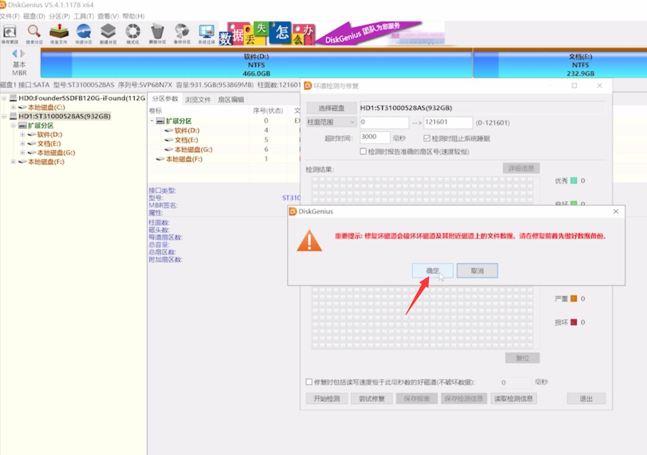Create a New Partition (新建分区)
The height and width of the screenshot is (455, 647).
click(108, 34)
